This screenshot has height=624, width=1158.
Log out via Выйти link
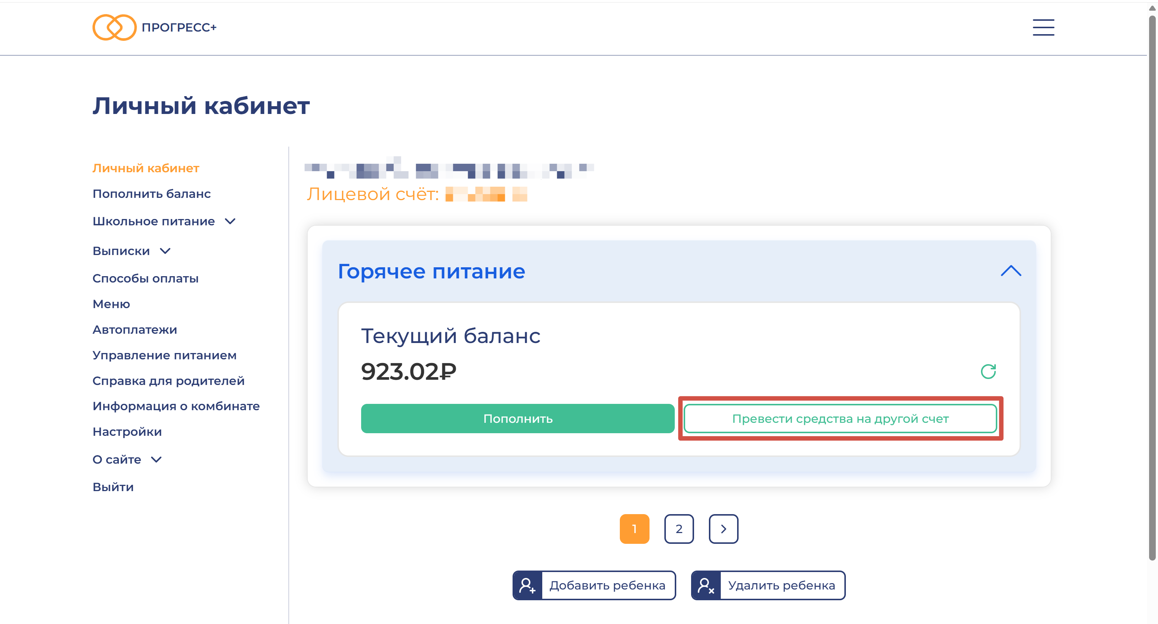[113, 487]
